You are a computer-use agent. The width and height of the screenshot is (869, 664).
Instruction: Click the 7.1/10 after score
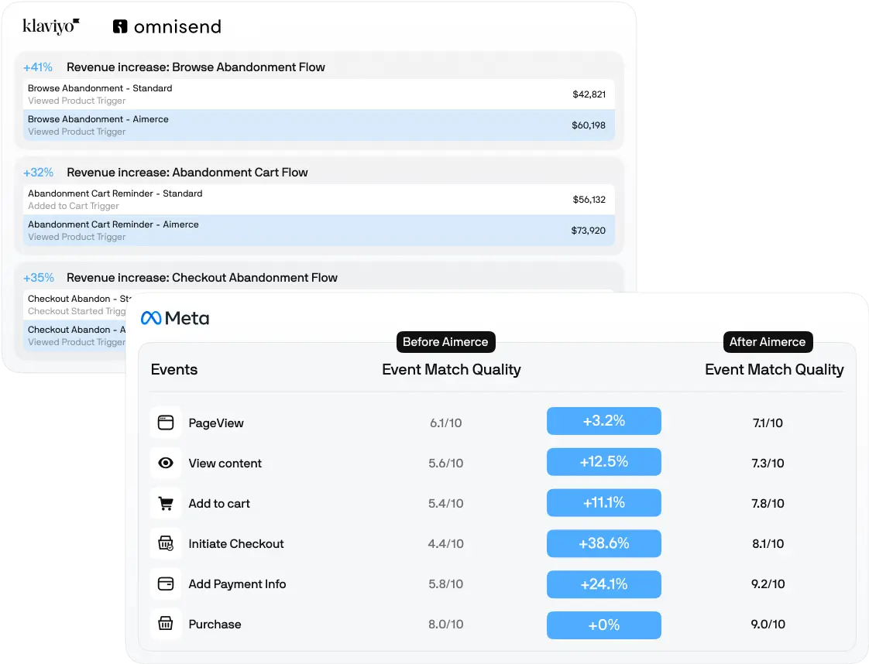click(x=768, y=423)
